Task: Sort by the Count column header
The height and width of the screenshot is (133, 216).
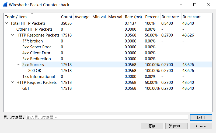Action: point(66,17)
